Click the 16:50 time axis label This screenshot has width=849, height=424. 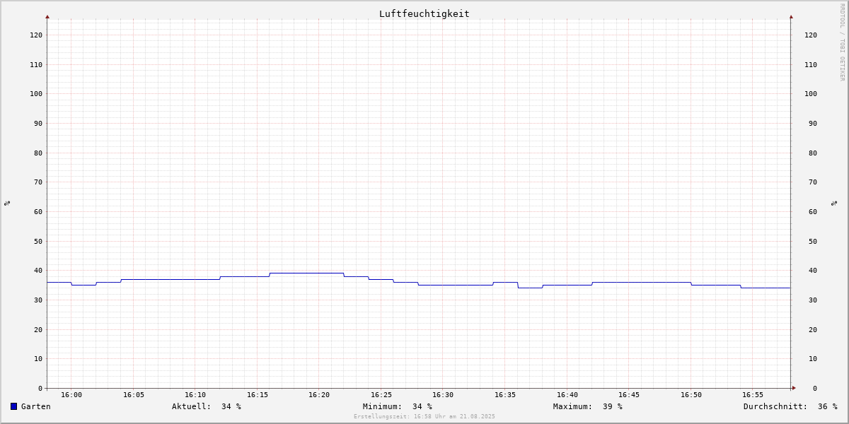point(691,395)
